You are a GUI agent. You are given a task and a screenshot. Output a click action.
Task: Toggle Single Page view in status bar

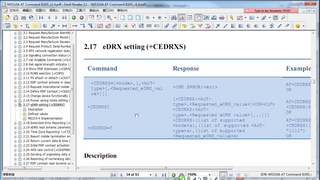223,175
